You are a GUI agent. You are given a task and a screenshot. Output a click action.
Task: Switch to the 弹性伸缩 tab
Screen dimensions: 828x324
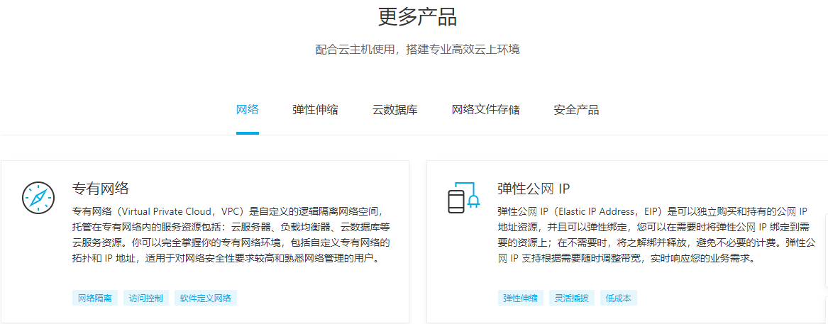point(315,111)
